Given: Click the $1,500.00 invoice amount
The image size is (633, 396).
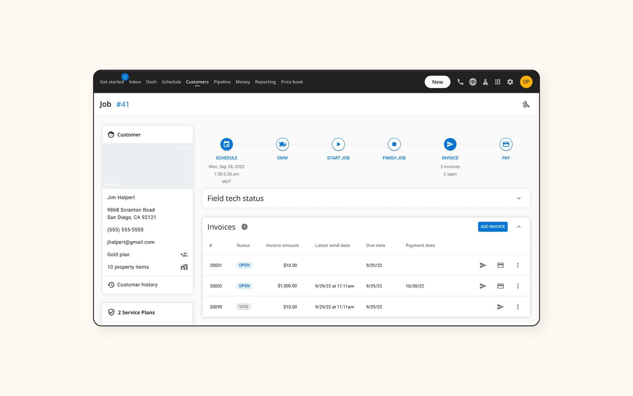Looking at the screenshot, I should pyautogui.click(x=287, y=286).
